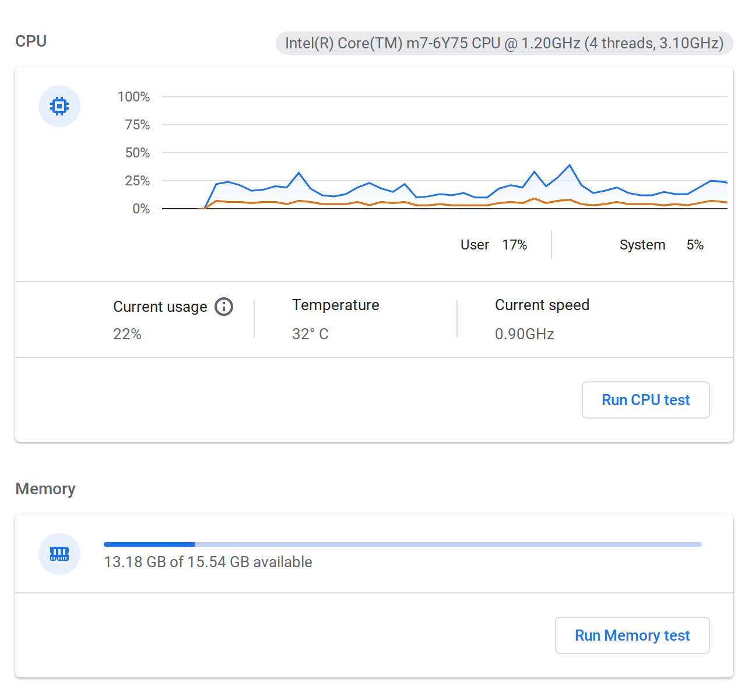This screenshot has width=745, height=696.
Task: Click the Intel Core m7-6Y75 CPU chip label
Action: pos(504,43)
